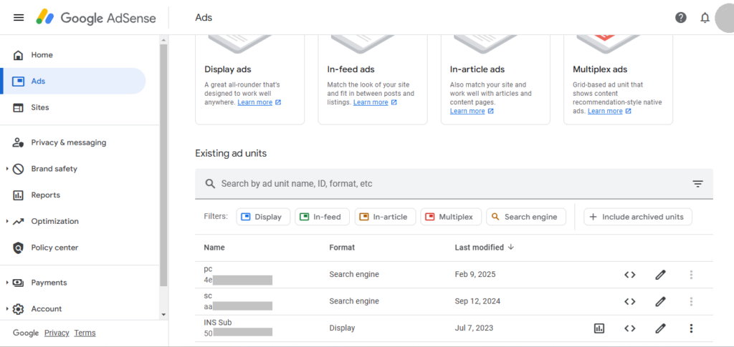Open the filter options icon in search bar
734x347 pixels.
[698, 184]
